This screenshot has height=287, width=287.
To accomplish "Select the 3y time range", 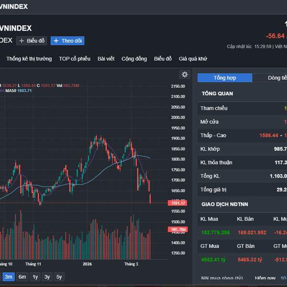I will pos(47,277).
